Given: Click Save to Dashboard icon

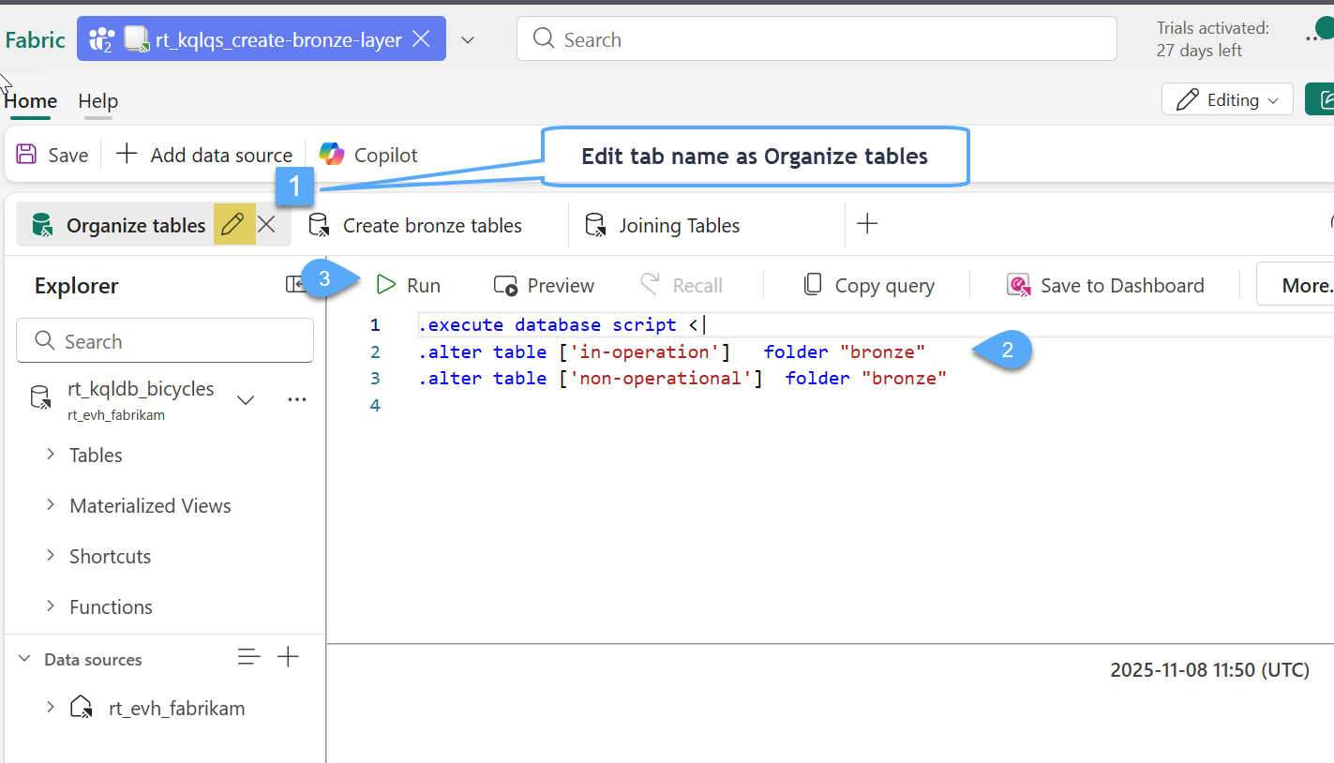Looking at the screenshot, I should point(1018,285).
